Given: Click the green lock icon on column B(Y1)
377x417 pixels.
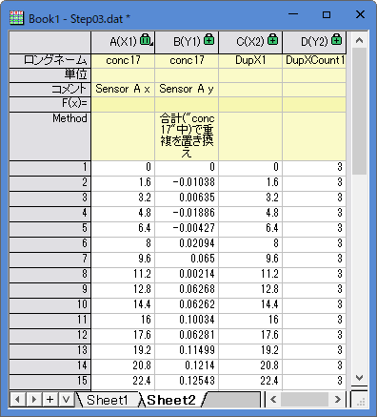Looking at the screenshot, I should click(209, 39).
